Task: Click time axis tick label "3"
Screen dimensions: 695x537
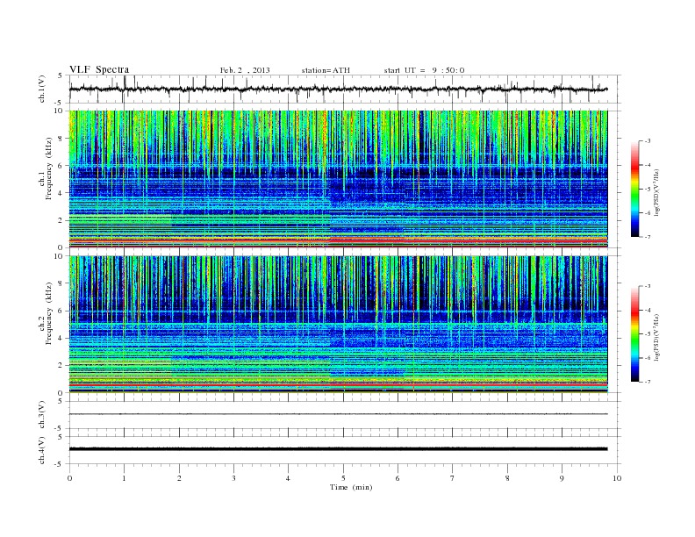Action: (x=233, y=478)
